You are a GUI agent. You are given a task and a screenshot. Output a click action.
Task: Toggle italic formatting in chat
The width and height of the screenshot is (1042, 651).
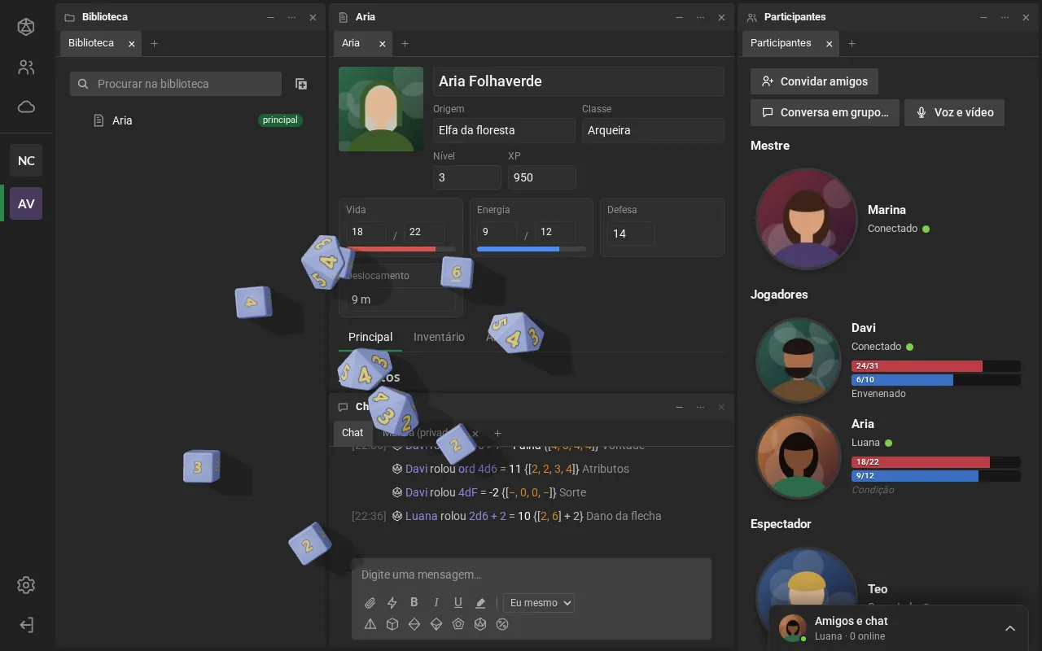click(436, 602)
